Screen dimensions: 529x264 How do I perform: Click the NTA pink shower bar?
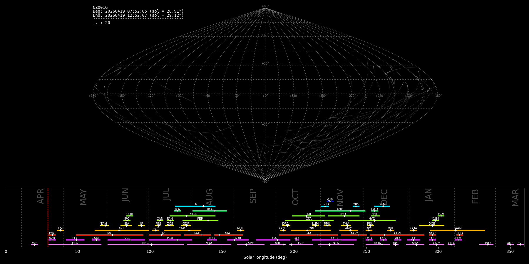coord(336,245)
